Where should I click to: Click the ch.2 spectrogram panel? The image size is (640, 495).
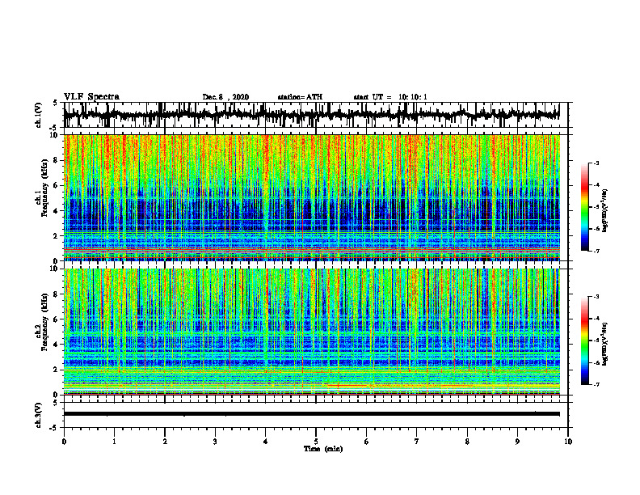tap(311, 332)
